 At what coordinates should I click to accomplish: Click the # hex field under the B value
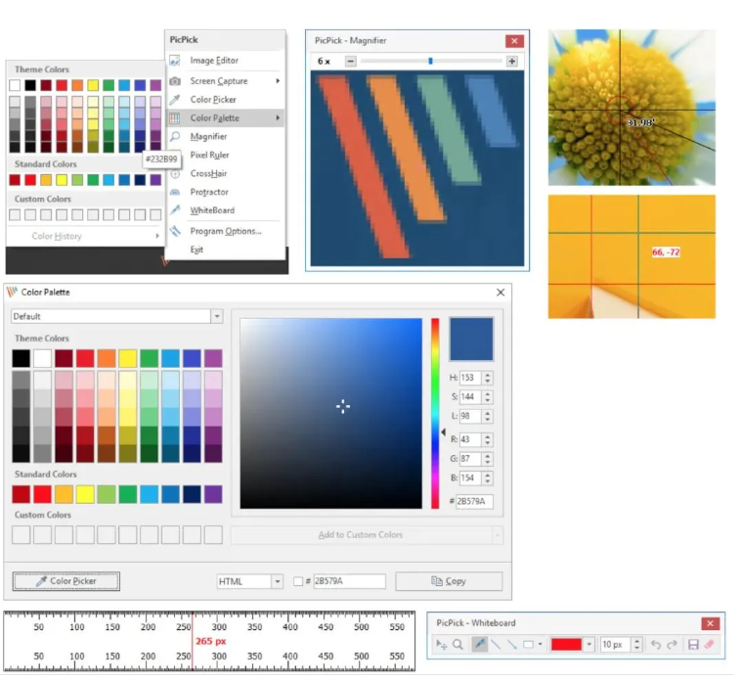pos(479,506)
